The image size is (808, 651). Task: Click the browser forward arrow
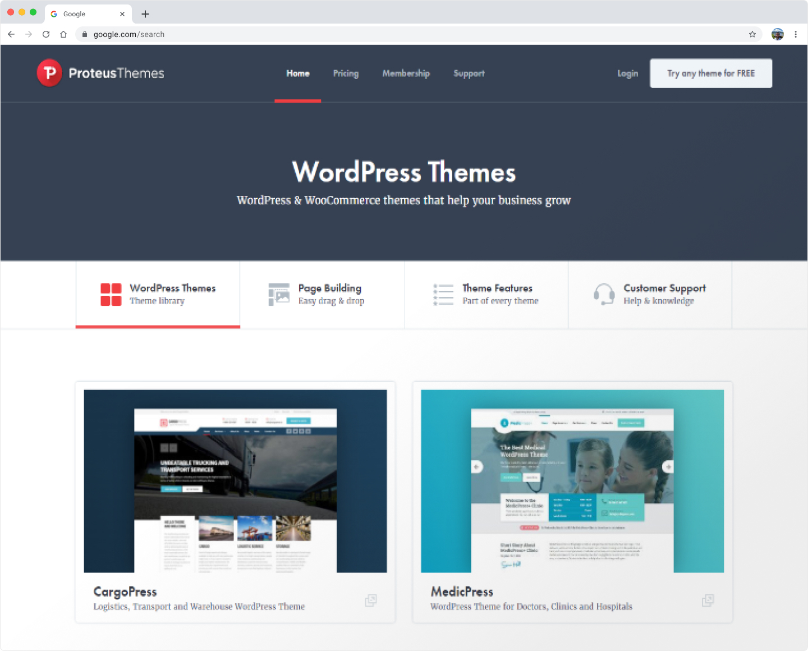pos(29,34)
